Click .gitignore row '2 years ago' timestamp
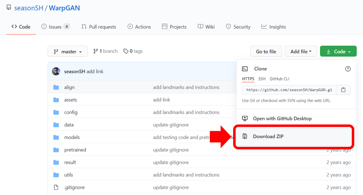The height and width of the screenshot is (195, 363). coord(338,188)
